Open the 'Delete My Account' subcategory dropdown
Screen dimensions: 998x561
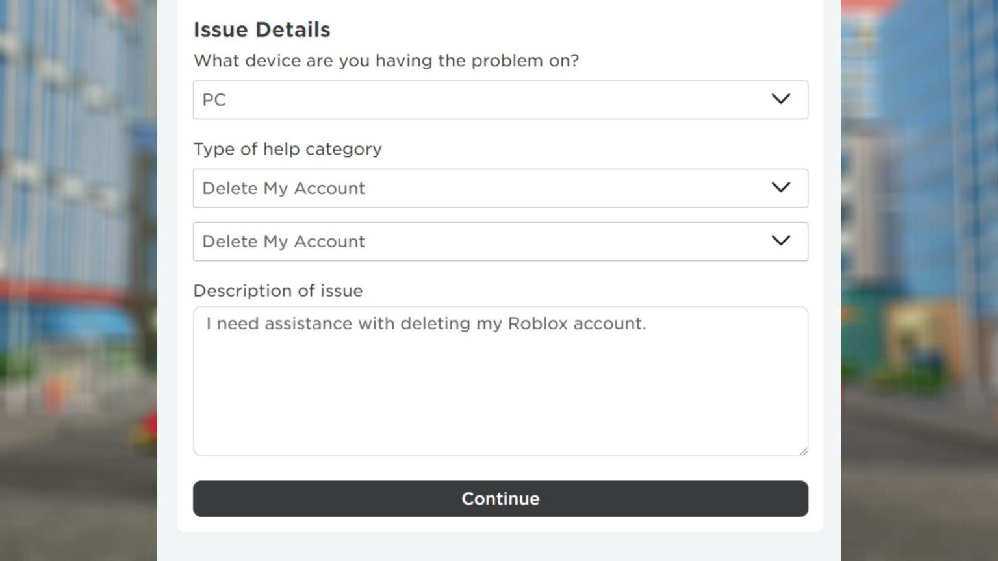click(x=500, y=241)
